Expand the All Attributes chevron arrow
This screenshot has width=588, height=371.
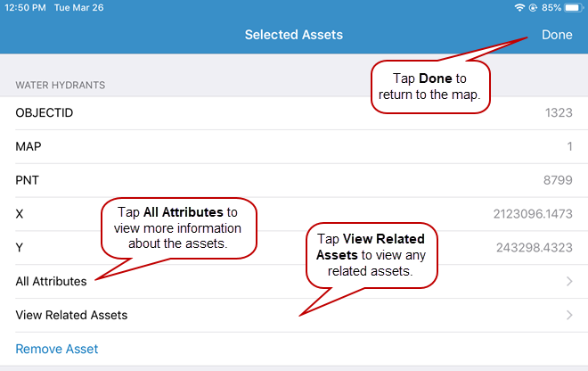click(569, 282)
